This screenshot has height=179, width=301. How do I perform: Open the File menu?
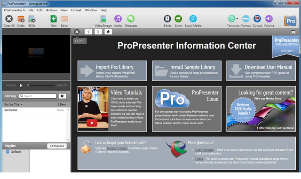coord(31,10)
